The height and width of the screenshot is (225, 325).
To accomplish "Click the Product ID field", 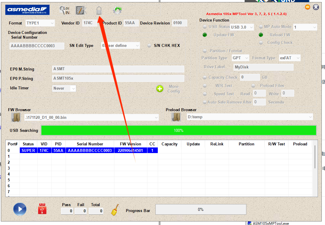I will [131, 23].
